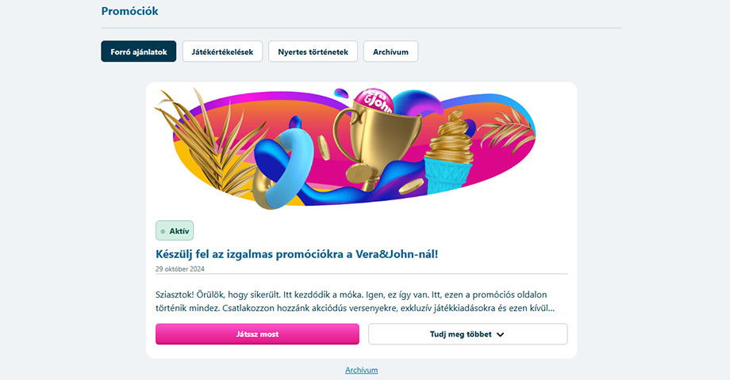Click the Aktív status badge

pyautogui.click(x=175, y=231)
